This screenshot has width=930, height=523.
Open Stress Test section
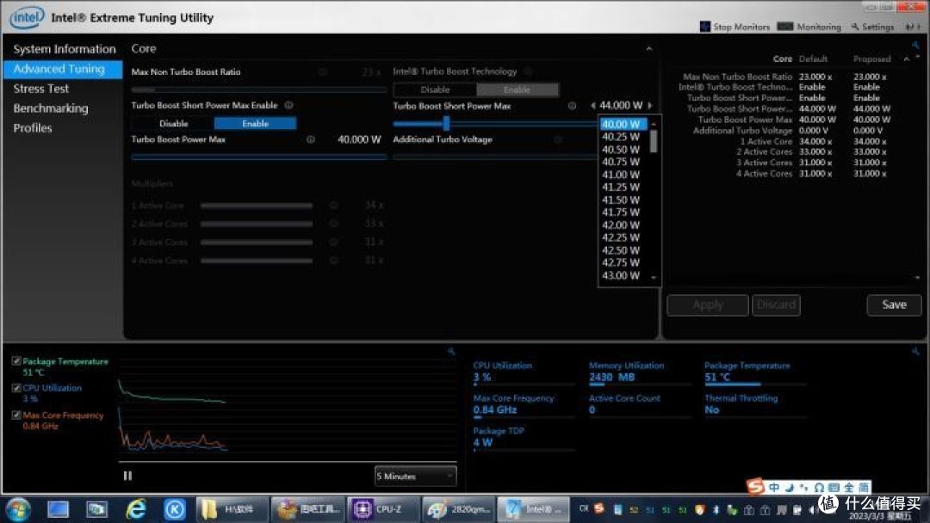click(x=41, y=89)
